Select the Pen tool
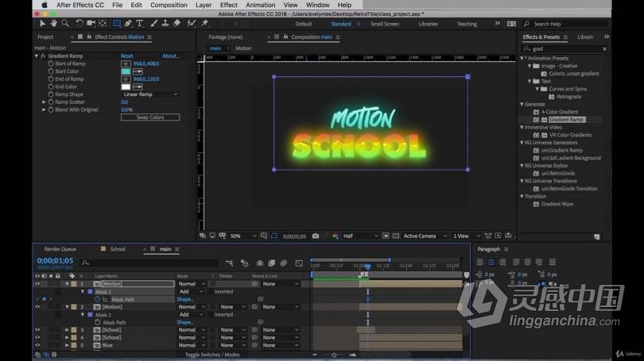Image resolution: width=644 pixels, height=361 pixels. click(129, 24)
